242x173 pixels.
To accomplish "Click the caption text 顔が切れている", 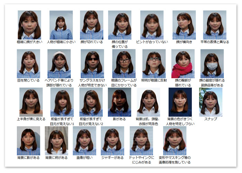I will 92,42.
